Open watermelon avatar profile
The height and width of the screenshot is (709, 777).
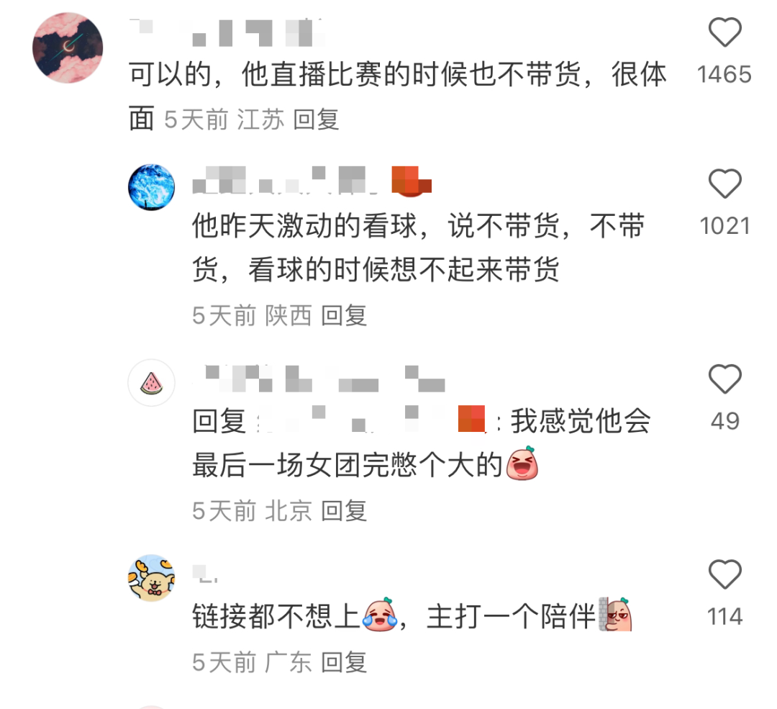point(152,383)
